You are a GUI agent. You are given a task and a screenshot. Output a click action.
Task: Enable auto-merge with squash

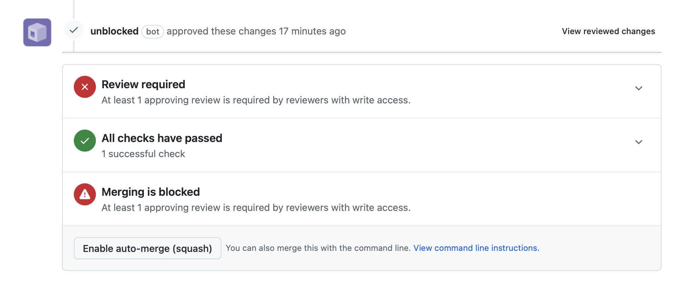pyautogui.click(x=147, y=248)
